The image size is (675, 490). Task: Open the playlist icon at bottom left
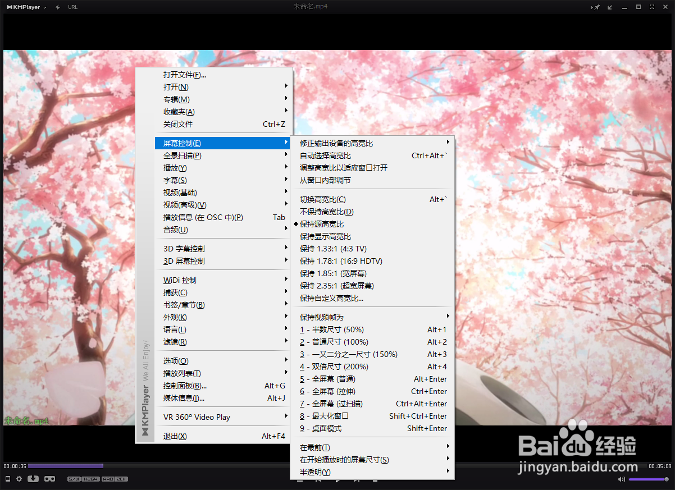pyautogui.click(x=8, y=479)
